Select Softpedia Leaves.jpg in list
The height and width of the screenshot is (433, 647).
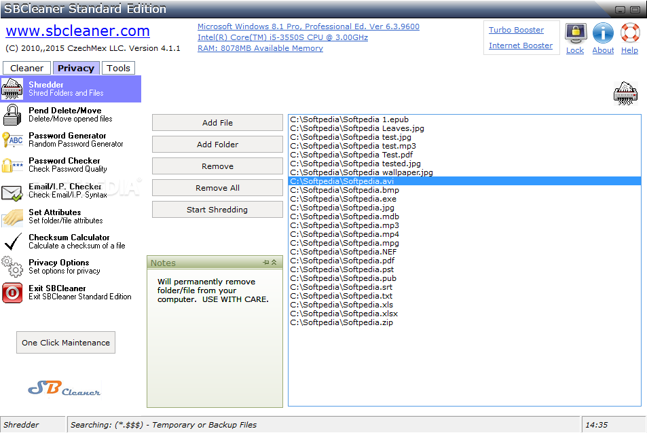coord(464,128)
